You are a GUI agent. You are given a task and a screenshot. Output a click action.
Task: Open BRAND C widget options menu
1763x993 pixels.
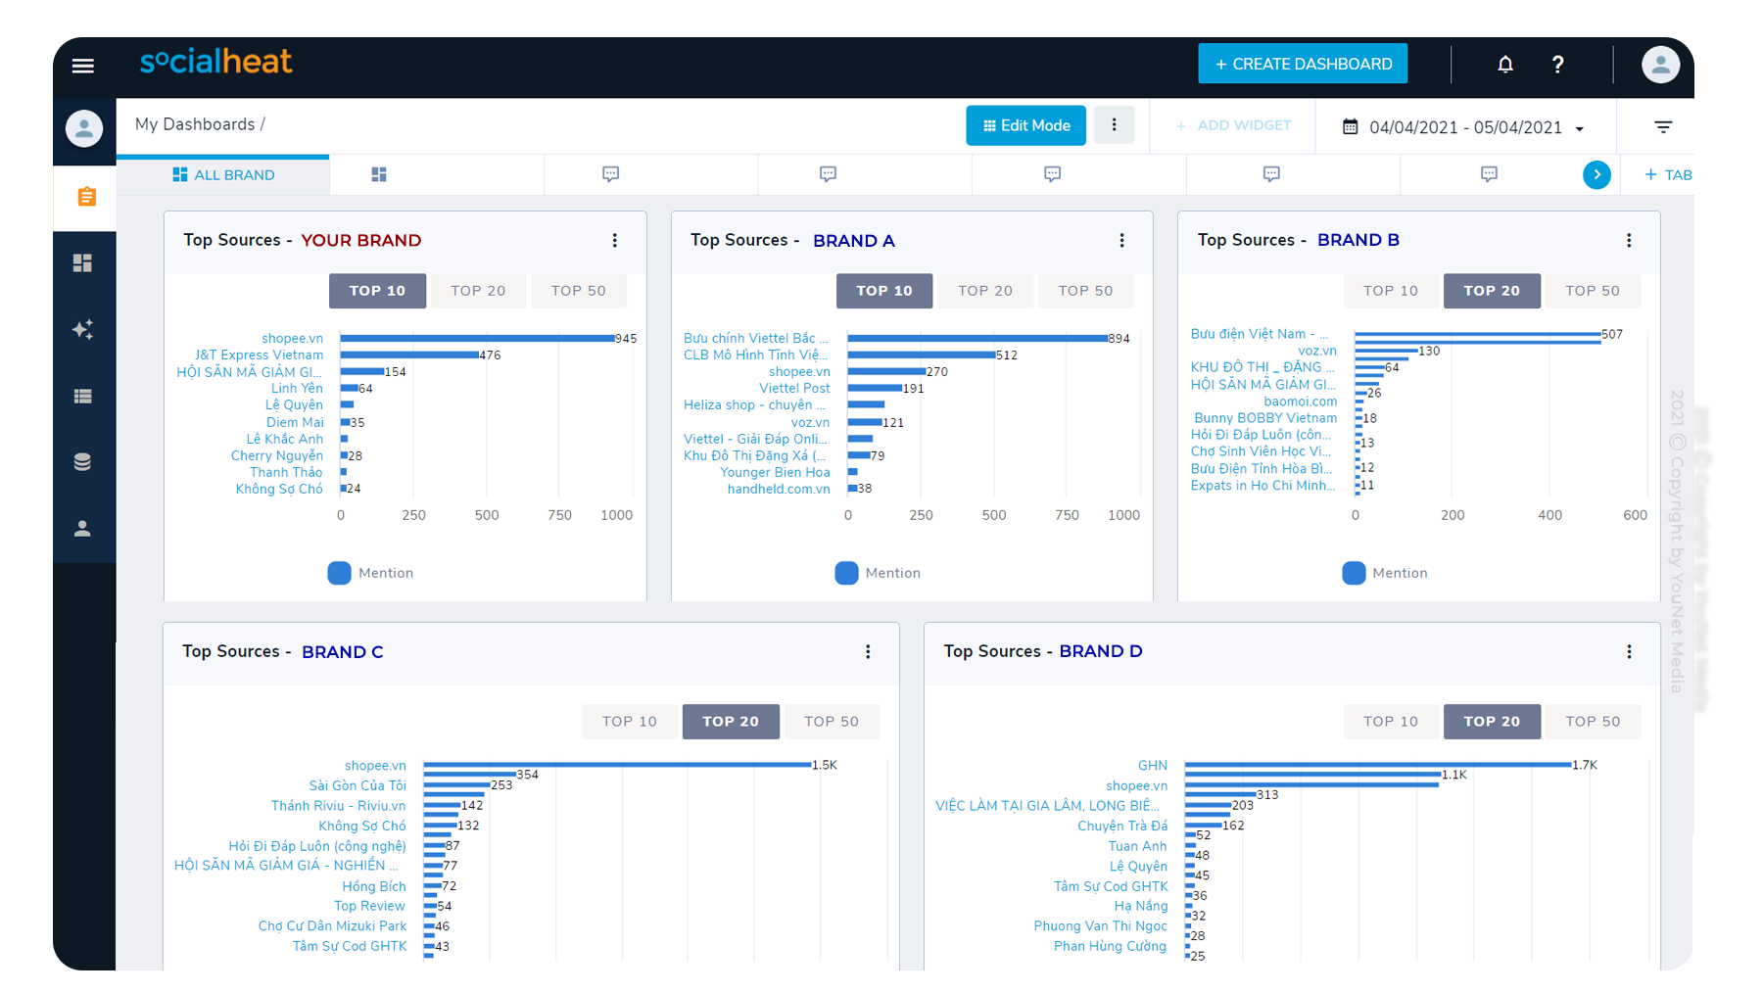[868, 652]
